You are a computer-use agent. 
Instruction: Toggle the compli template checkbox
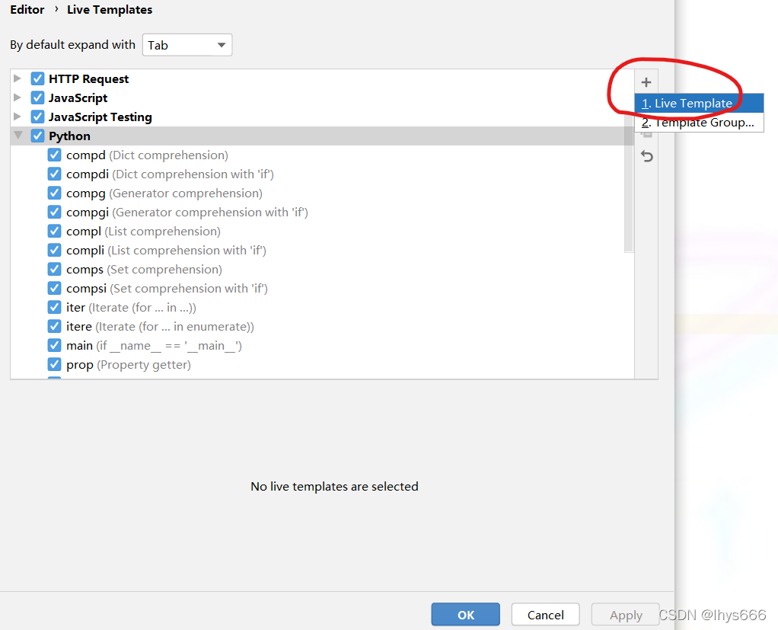pyautogui.click(x=55, y=250)
